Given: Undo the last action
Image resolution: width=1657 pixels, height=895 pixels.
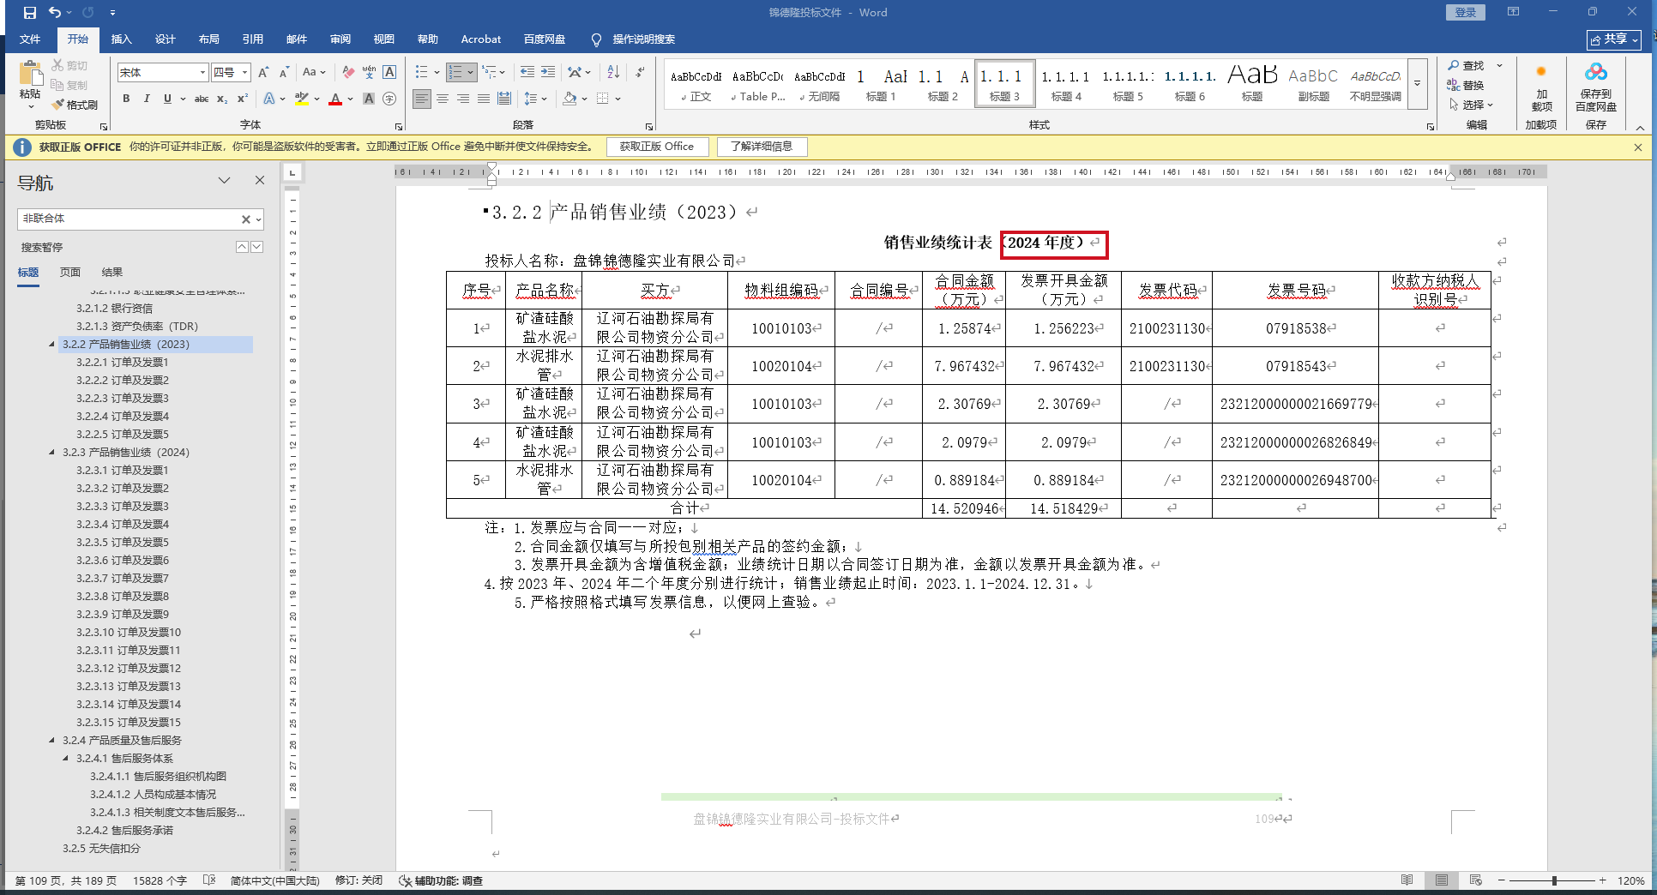Looking at the screenshot, I should tap(55, 12).
